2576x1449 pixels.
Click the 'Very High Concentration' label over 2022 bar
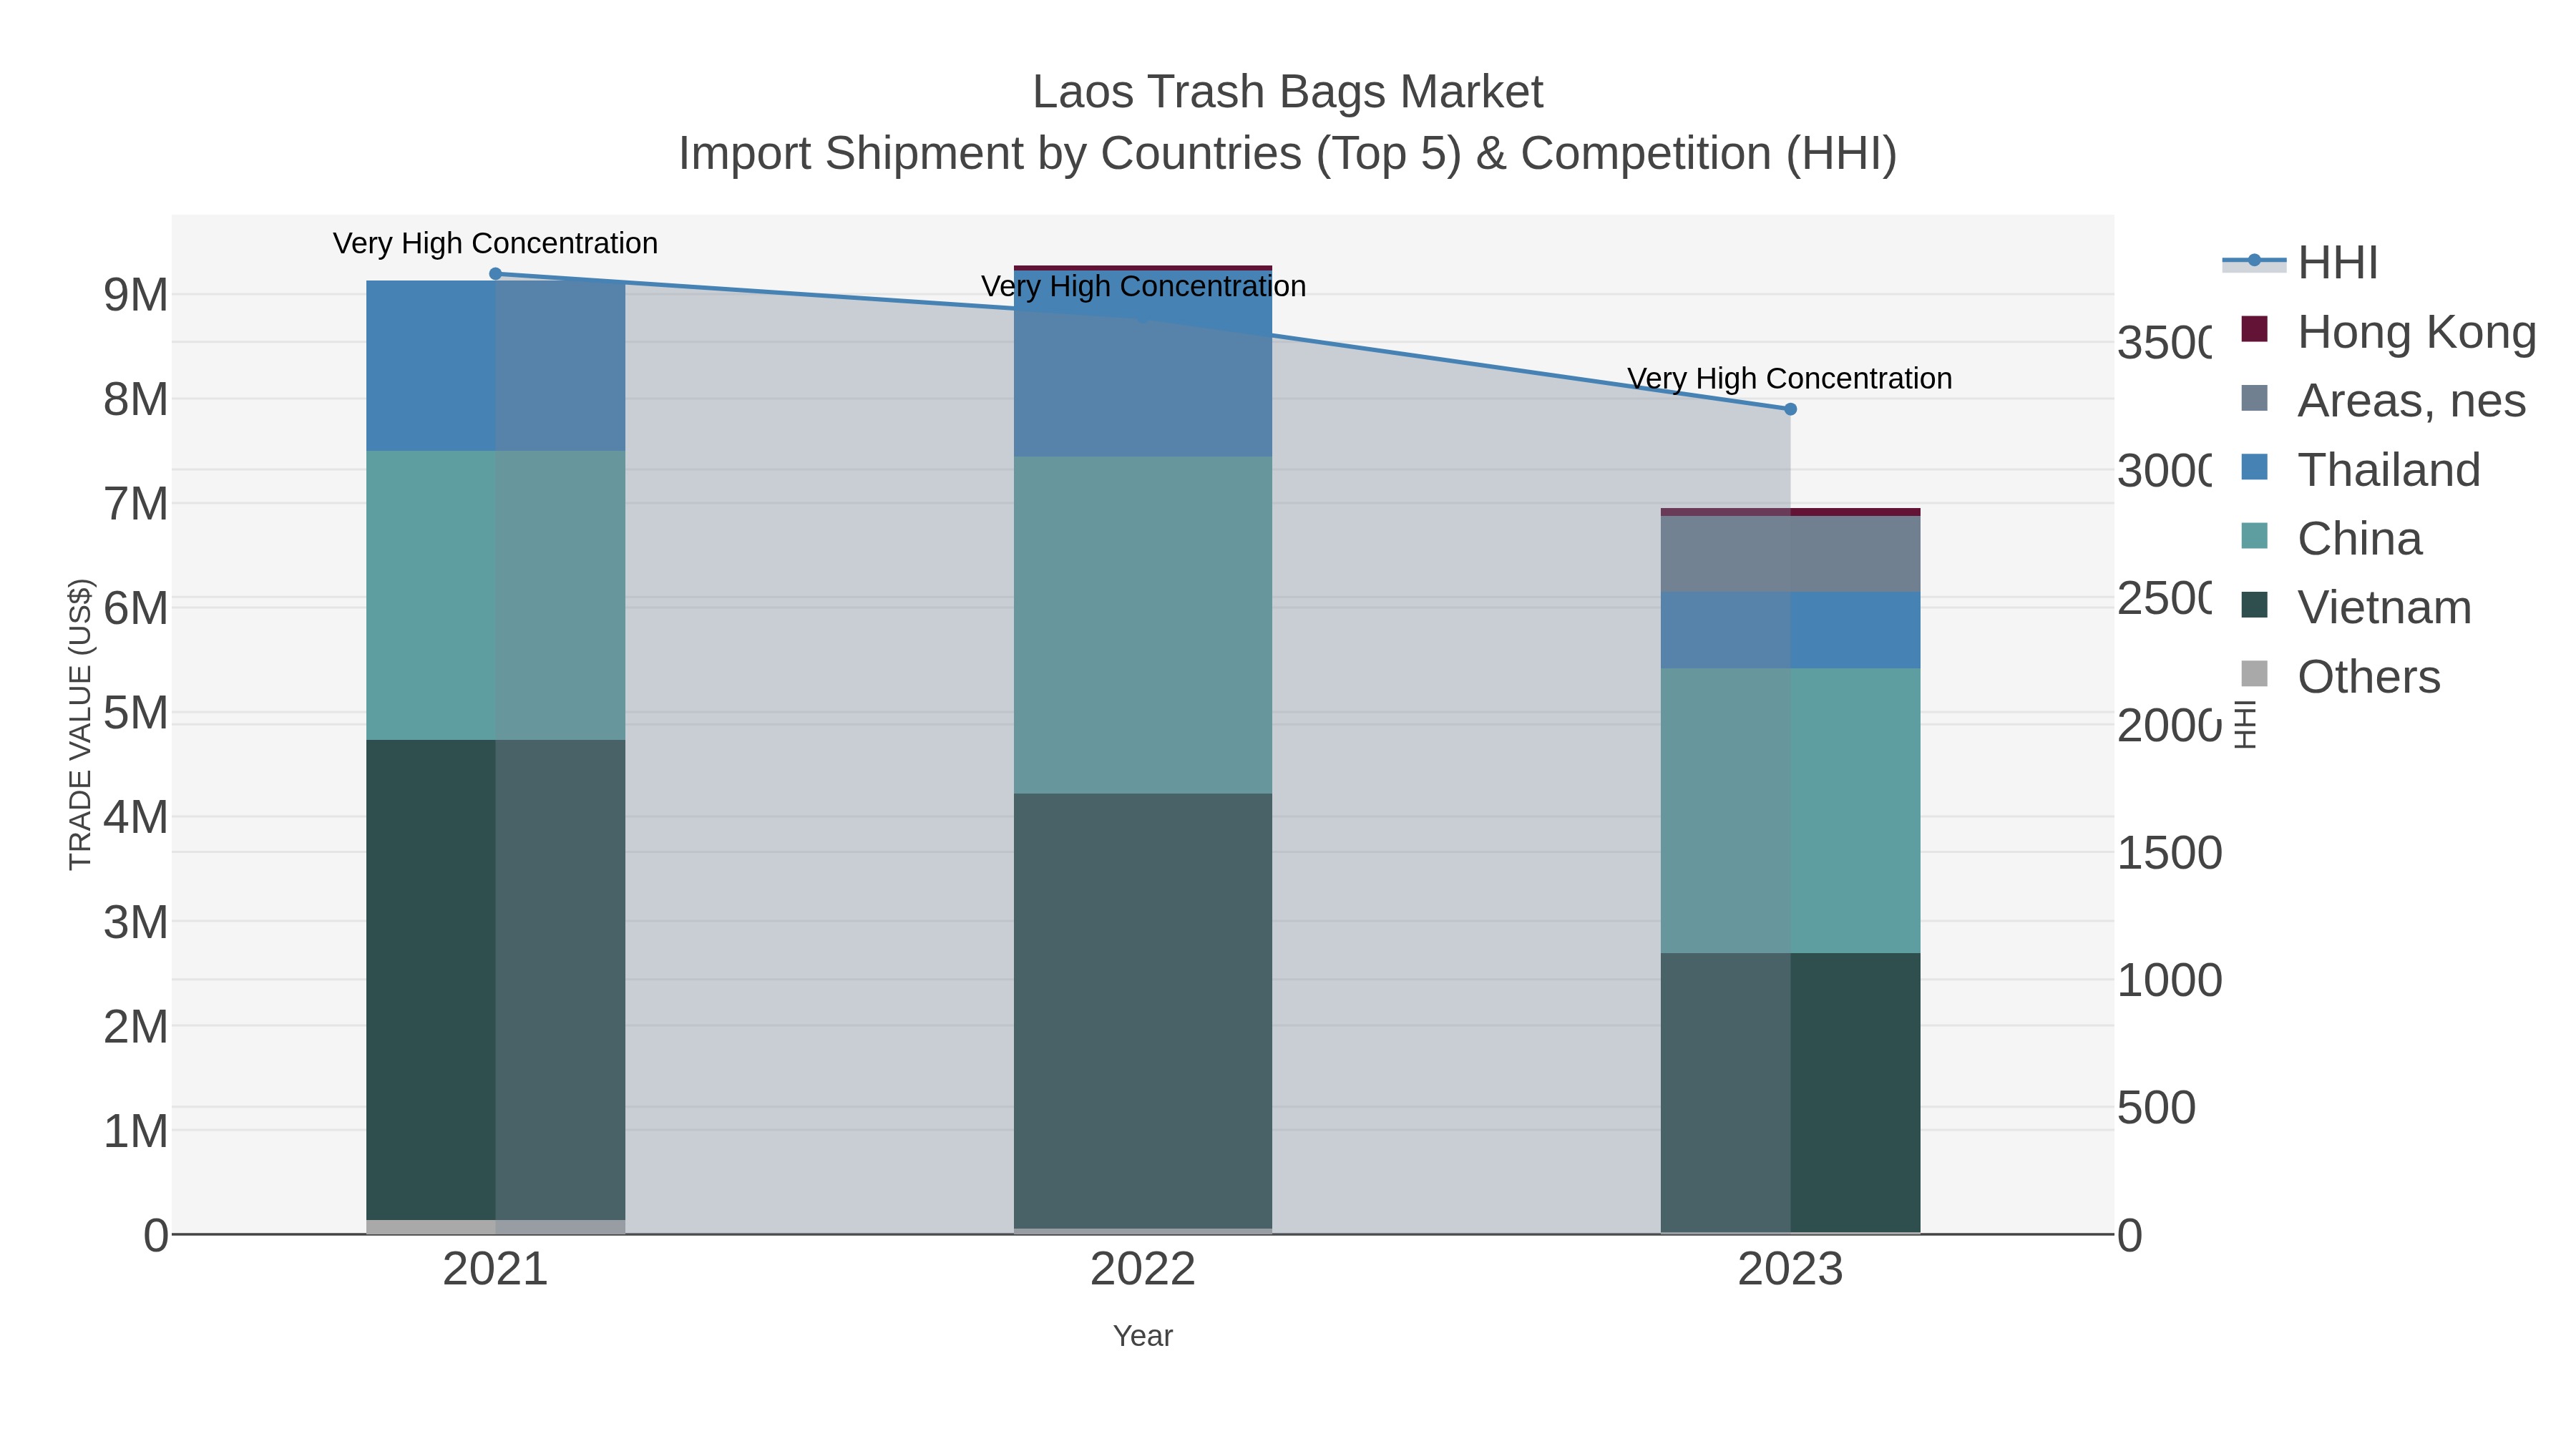(x=1143, y=286)
